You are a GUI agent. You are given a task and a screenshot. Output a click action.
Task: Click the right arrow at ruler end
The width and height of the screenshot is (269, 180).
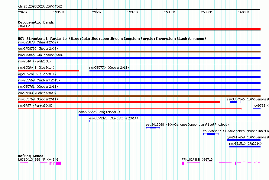(259, 9)
